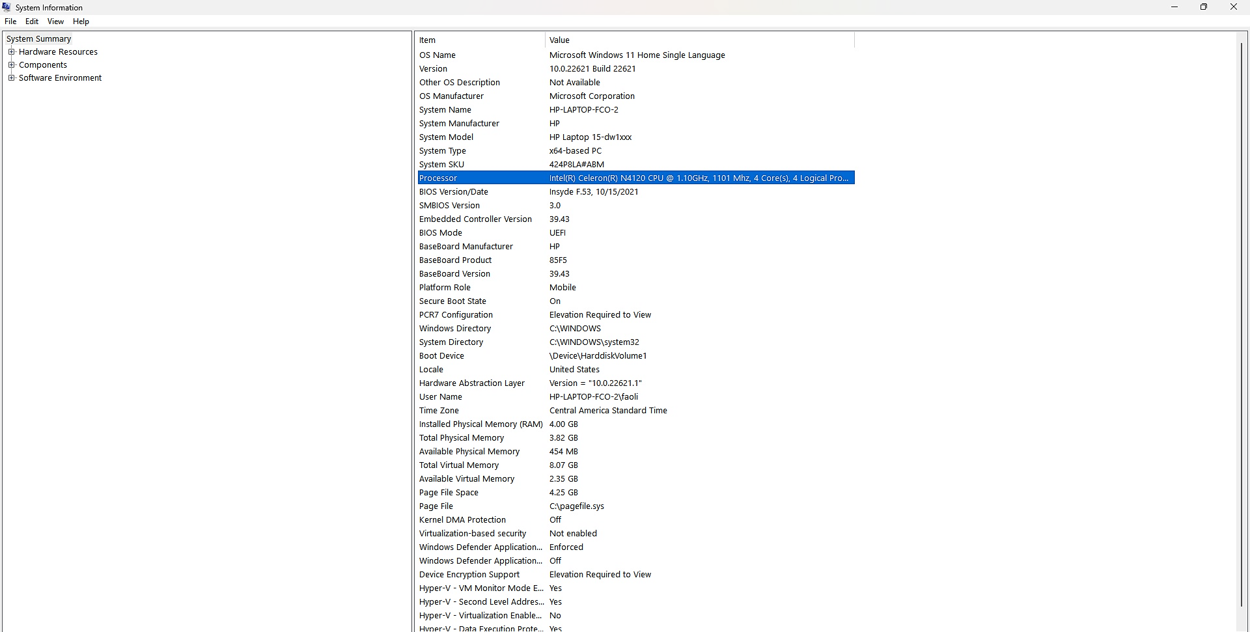Viewport: 1250px width, 632px height.
Task: Select the Secure Boot State row
Action: 452,301
